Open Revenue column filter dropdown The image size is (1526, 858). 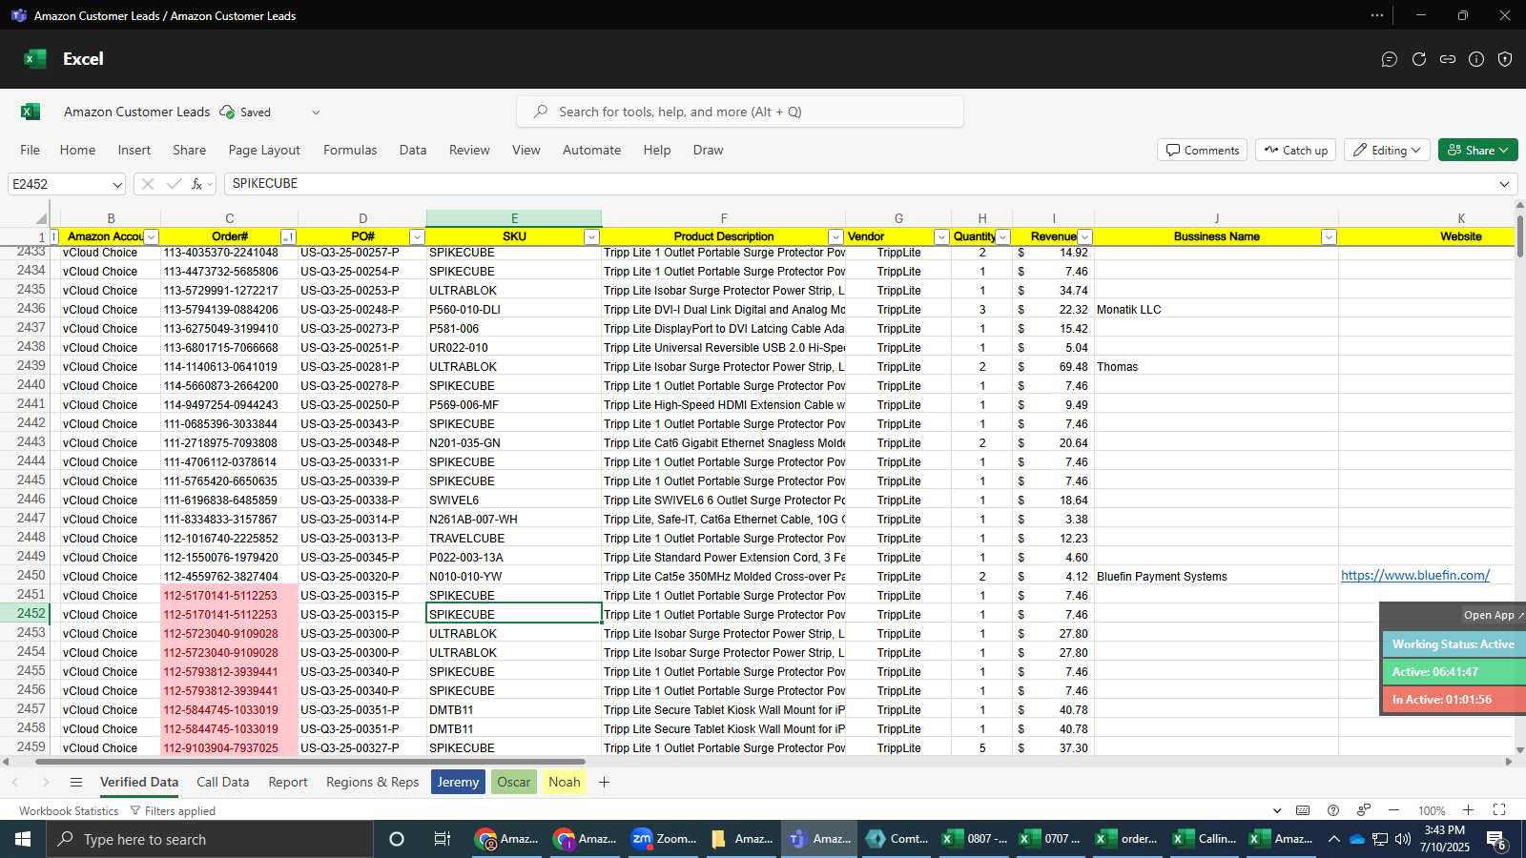click(1084, 237)
